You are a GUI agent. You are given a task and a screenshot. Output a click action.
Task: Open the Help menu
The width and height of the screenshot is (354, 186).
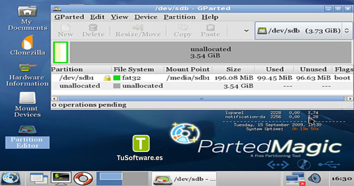(210, 17)
